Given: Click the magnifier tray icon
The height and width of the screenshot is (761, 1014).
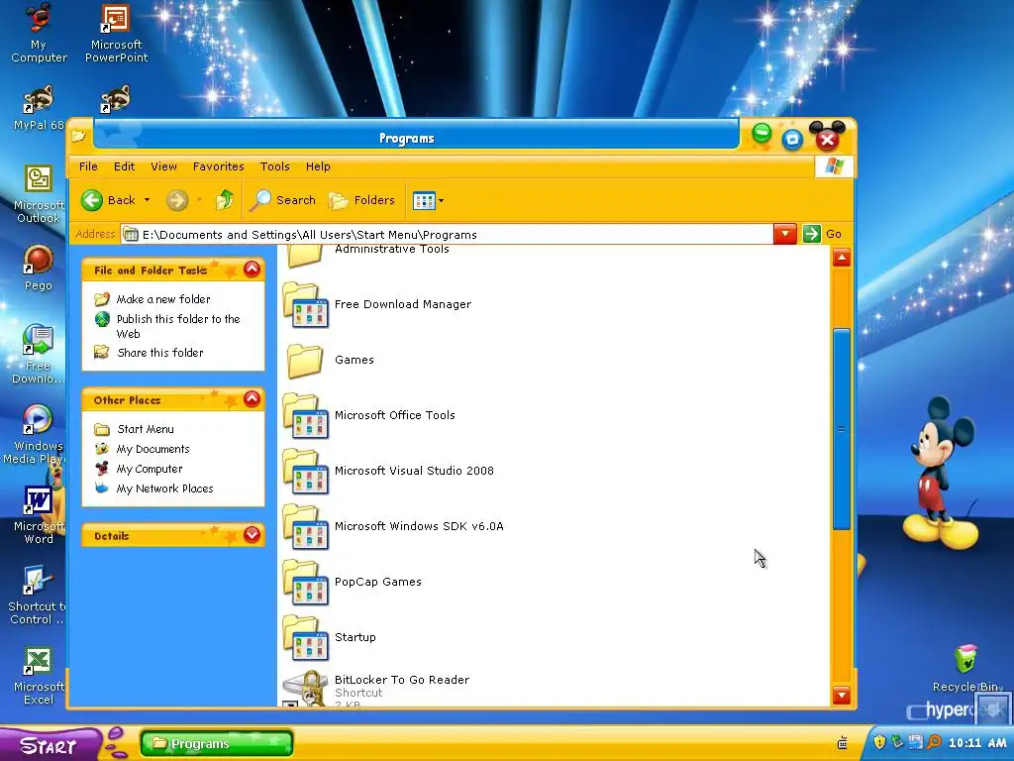Looking at the screenshot, I should point(933,742).
